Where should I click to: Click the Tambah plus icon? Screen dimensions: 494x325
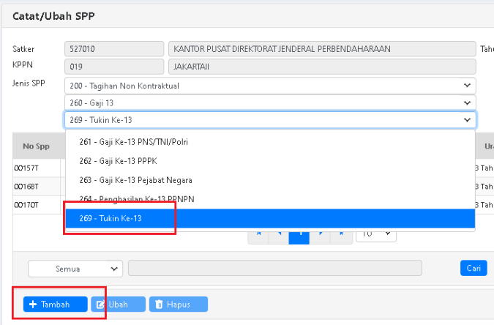click(x=33, y=305)
